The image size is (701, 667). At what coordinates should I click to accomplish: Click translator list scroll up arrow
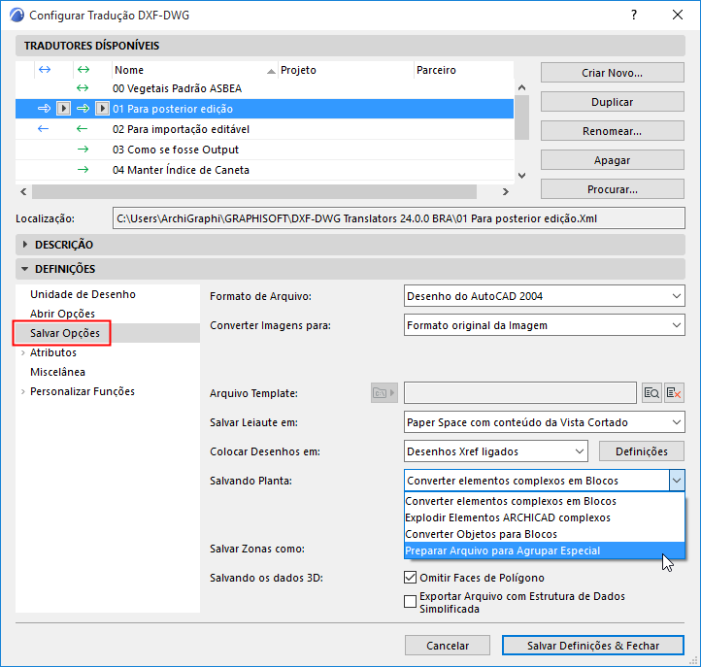pyautogui.click(x=521, y=87)
